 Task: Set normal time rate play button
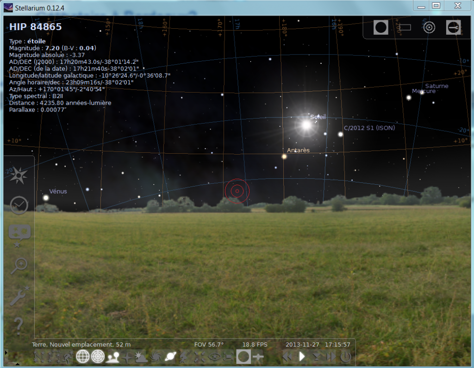[302, 357]
